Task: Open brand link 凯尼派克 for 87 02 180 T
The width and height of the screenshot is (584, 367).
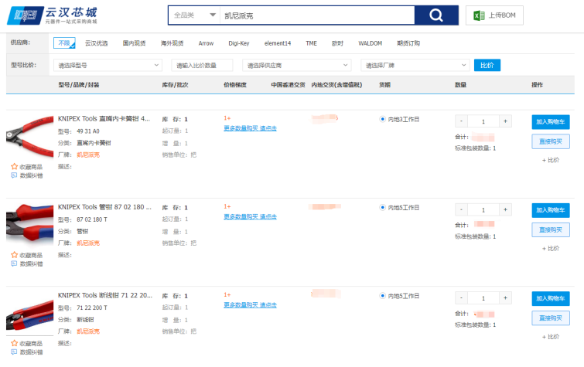Action: tap(88, 243)
